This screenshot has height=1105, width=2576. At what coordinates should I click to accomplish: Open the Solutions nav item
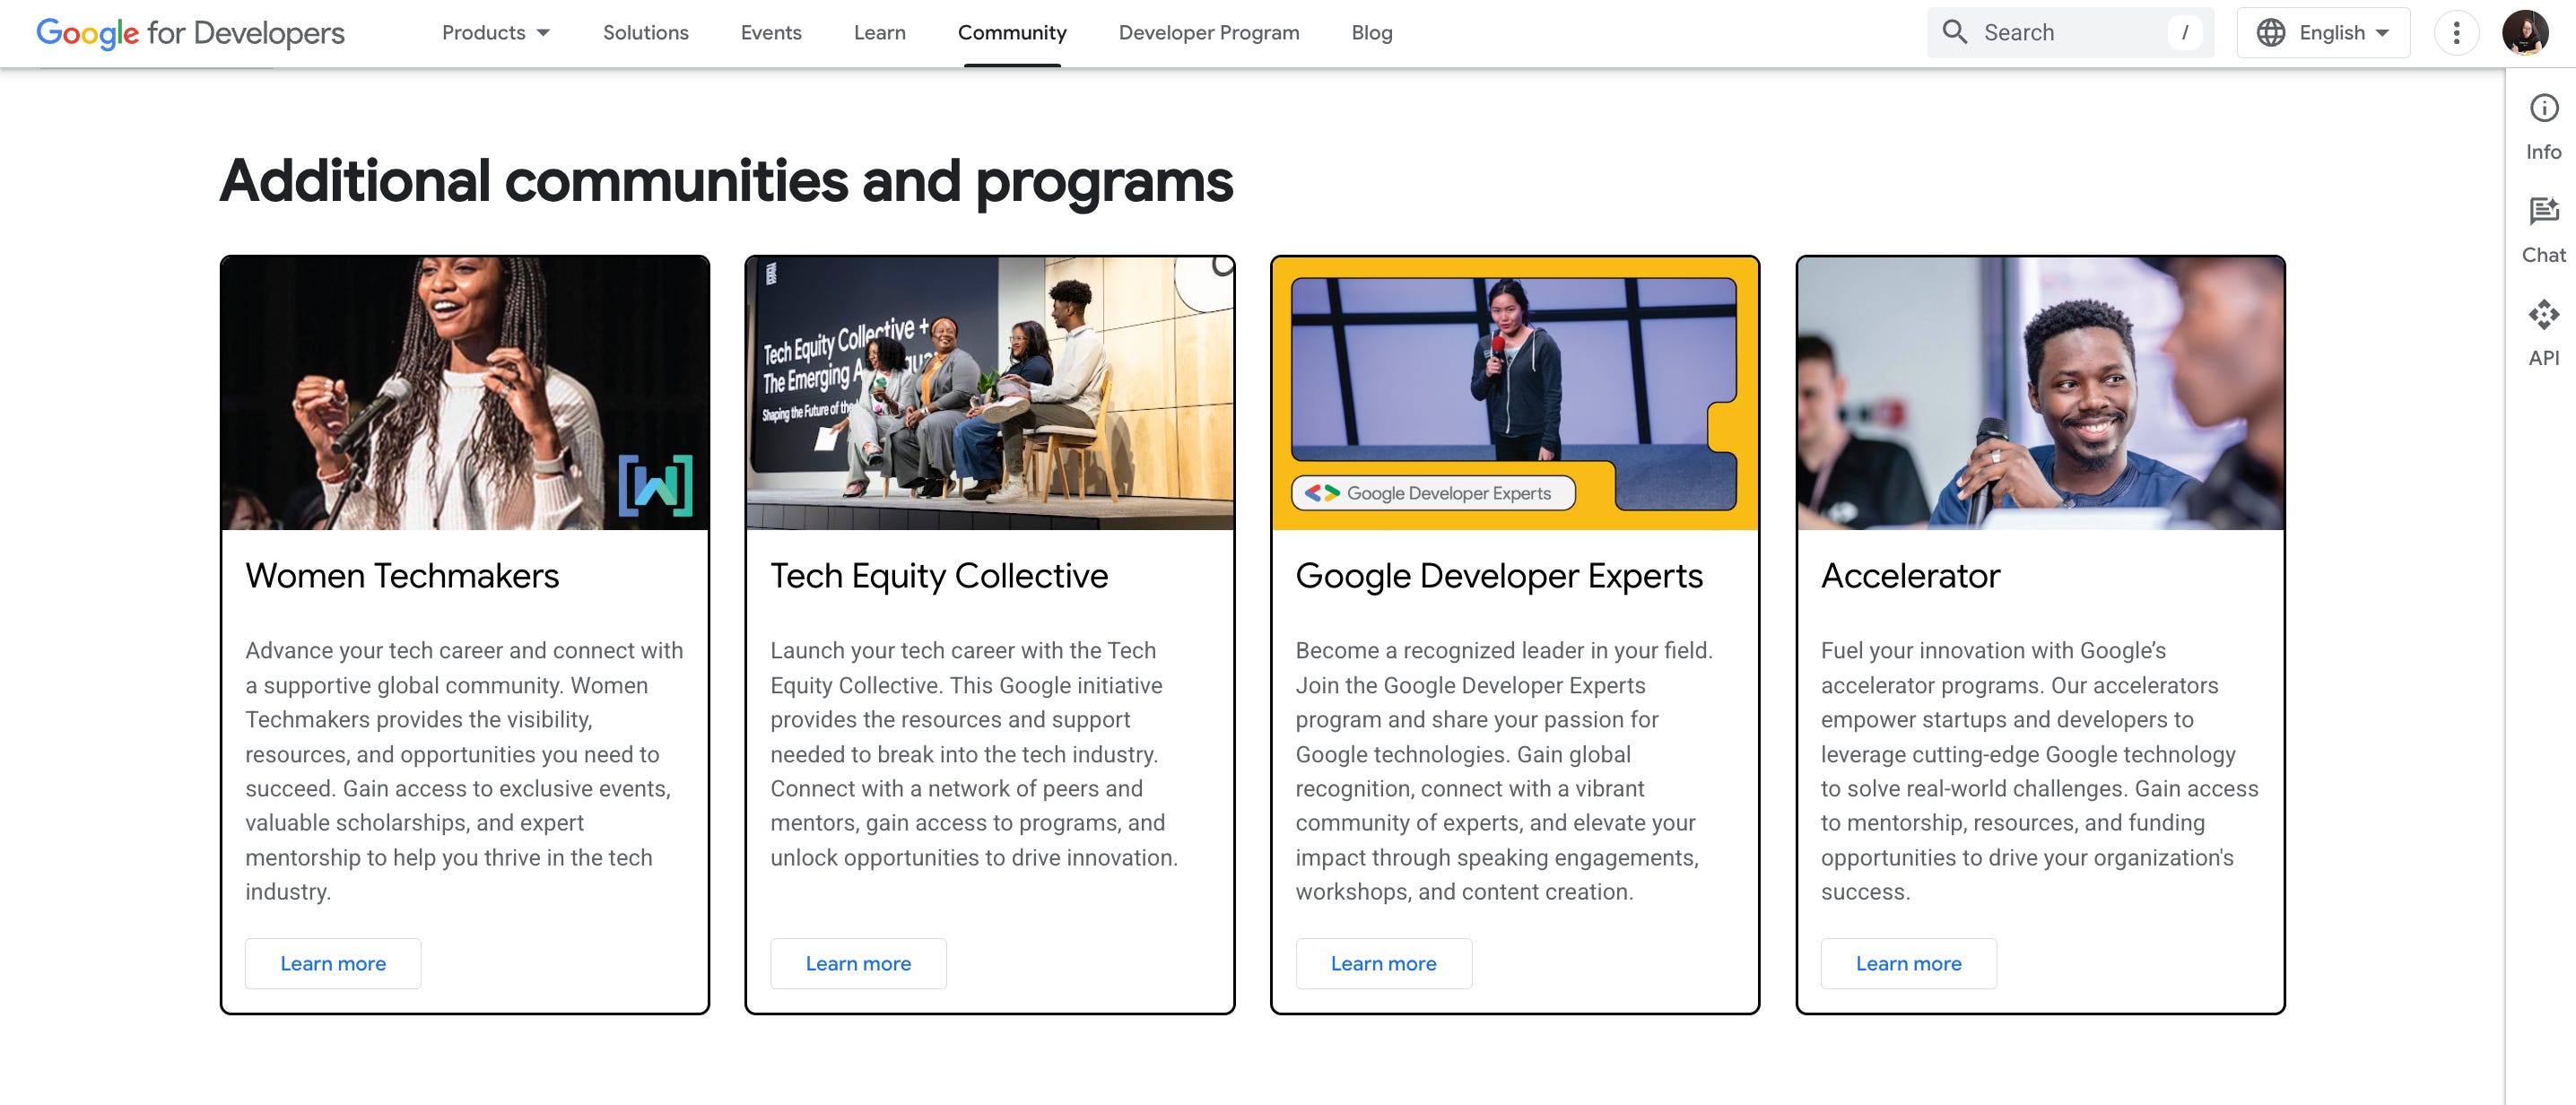point(645,33)
